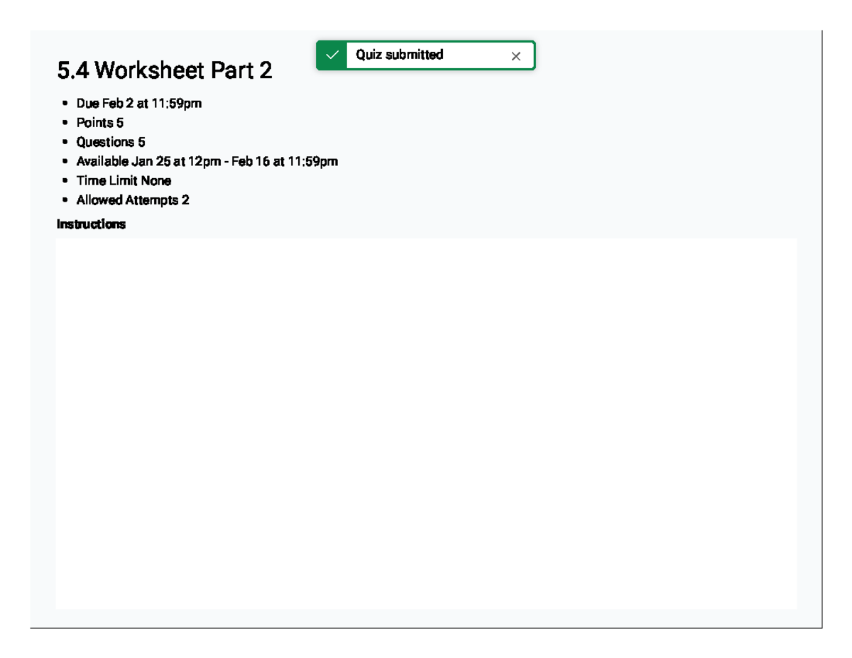Click the word Available in availability line
Image resolution: width=852 pixels, height=658 pixels.
coord(102,161)
